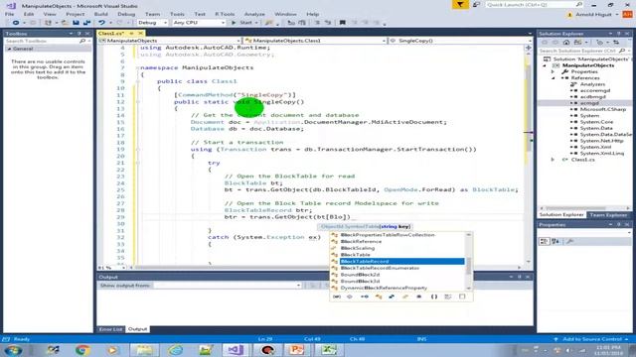Screen dimensions: 636x357
Task: Open the SingleCopy() member dropdown
Action: (461, 41)
